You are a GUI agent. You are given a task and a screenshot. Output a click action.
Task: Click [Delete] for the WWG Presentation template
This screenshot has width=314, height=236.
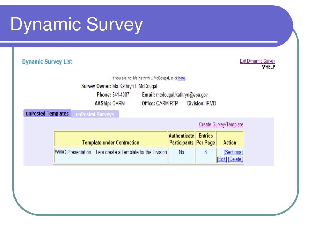pyautogui.click(x=235, y=159)
